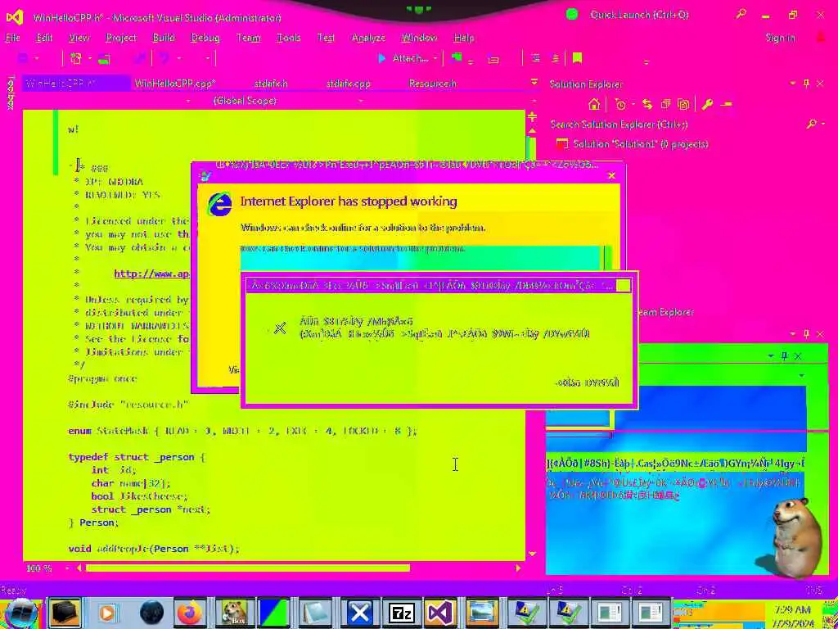Open the Edit menu

44,38
